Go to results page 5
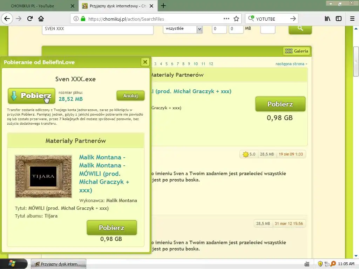The width and height of the screenshot is (359, 269). point(167,64)
